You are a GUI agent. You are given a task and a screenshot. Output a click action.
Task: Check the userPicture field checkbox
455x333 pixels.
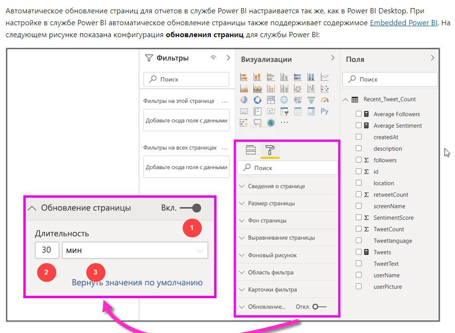[x=359, y=286]
